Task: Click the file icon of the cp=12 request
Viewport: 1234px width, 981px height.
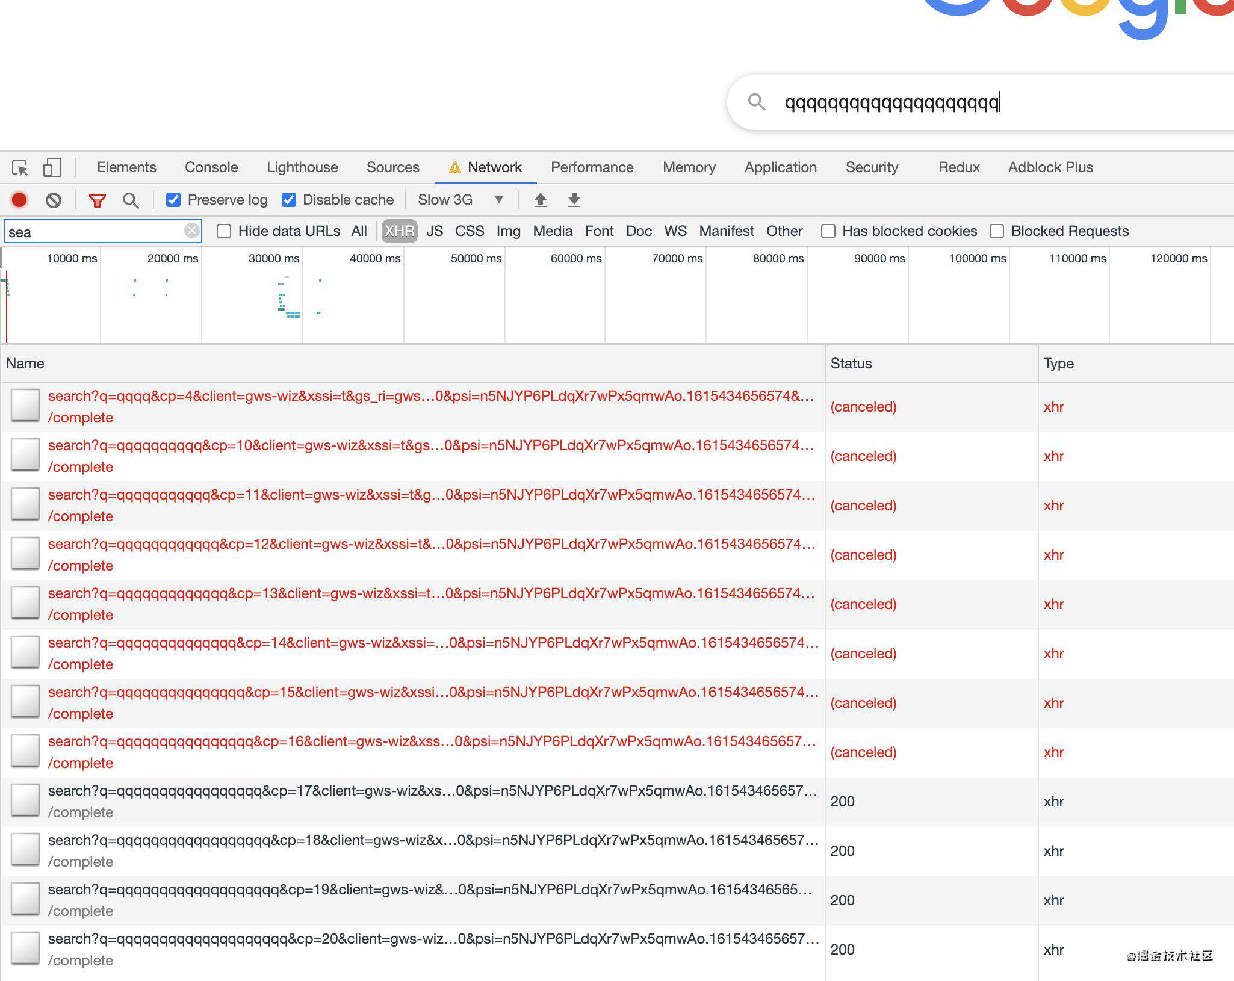Action: (x=25, y=554)
